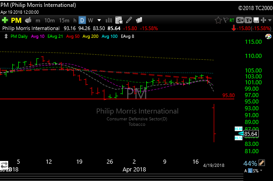Click the Apr 2018 axis label
Image resolution: width=273 pixels, height=181 pixels.
coord(134,170)
